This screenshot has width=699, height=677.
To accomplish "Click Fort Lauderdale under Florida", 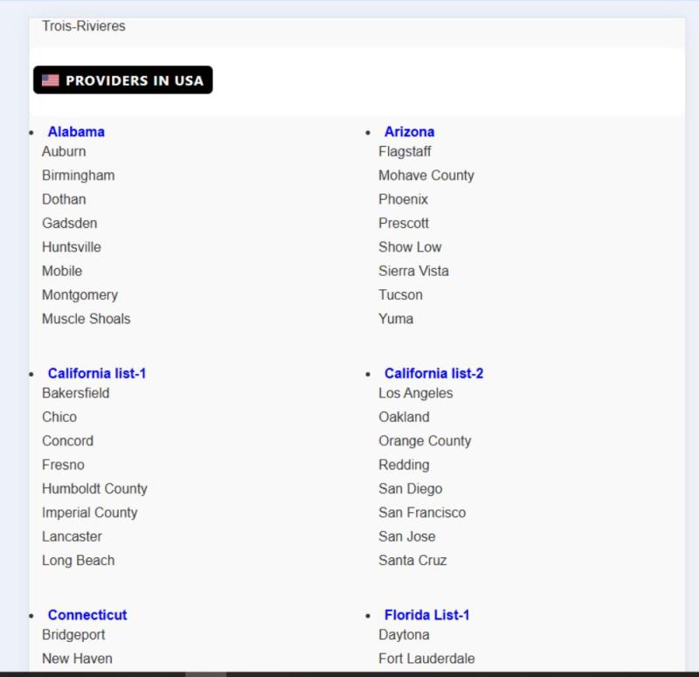I will tap(426, 659).
